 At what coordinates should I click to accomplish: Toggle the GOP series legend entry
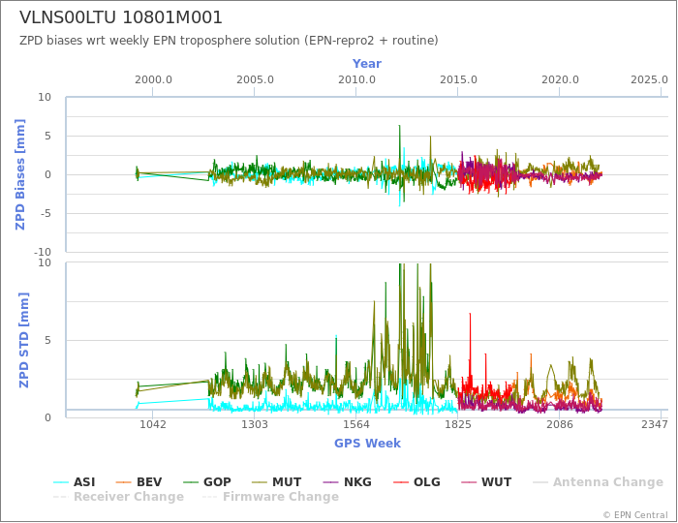point(207,482)
